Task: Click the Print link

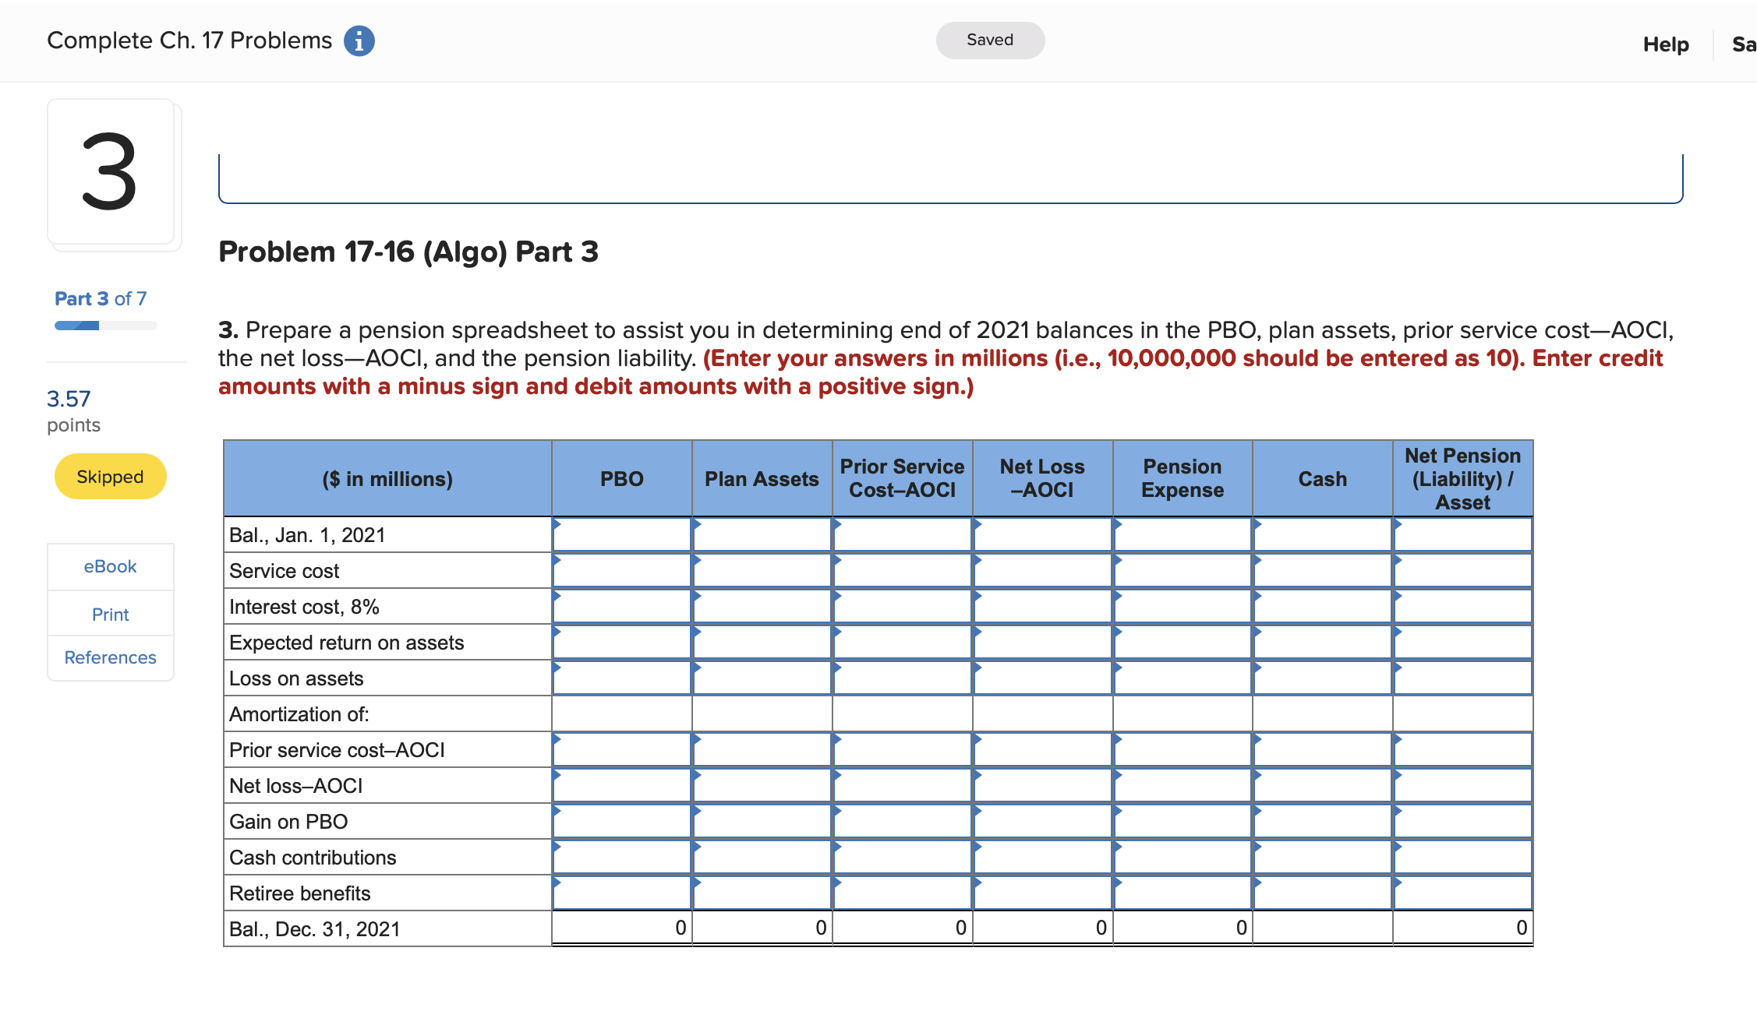Action: click(110, 614)
